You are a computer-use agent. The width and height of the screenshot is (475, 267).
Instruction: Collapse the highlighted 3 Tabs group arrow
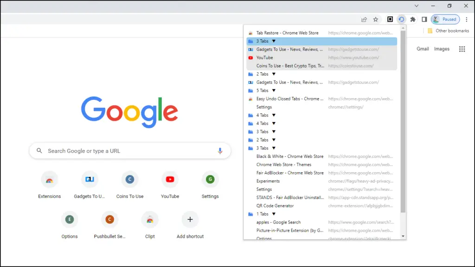[274, 41]
